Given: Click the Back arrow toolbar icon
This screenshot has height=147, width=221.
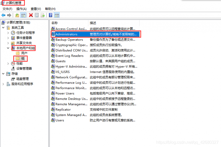Looking at the screenshot, I should (3, 15).
